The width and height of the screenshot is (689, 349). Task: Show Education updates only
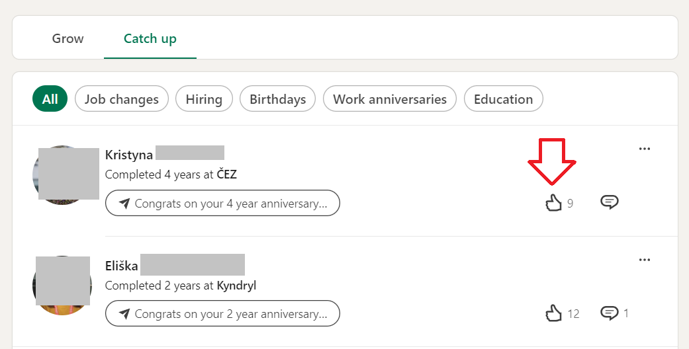504,98
